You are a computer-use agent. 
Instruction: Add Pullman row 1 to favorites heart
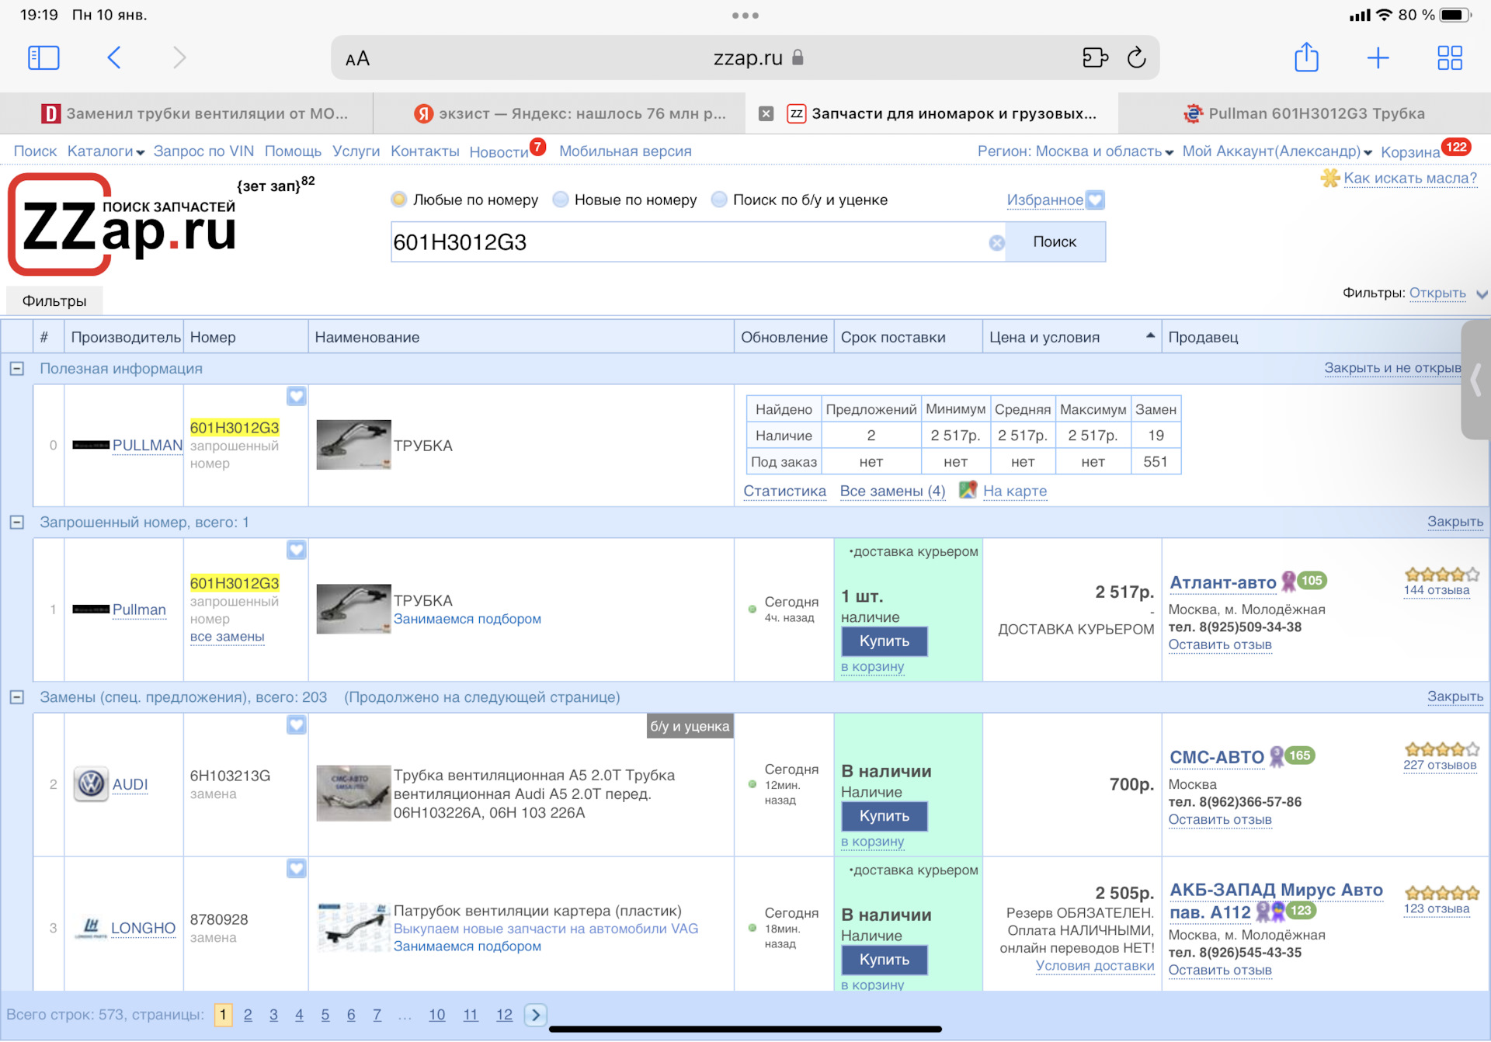point(297,551)
